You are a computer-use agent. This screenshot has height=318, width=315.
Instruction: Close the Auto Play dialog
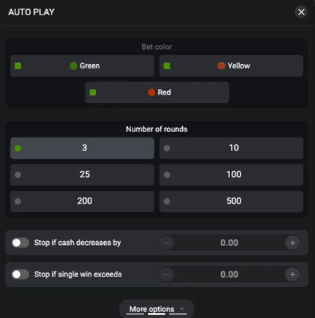[x=301, y=12]
